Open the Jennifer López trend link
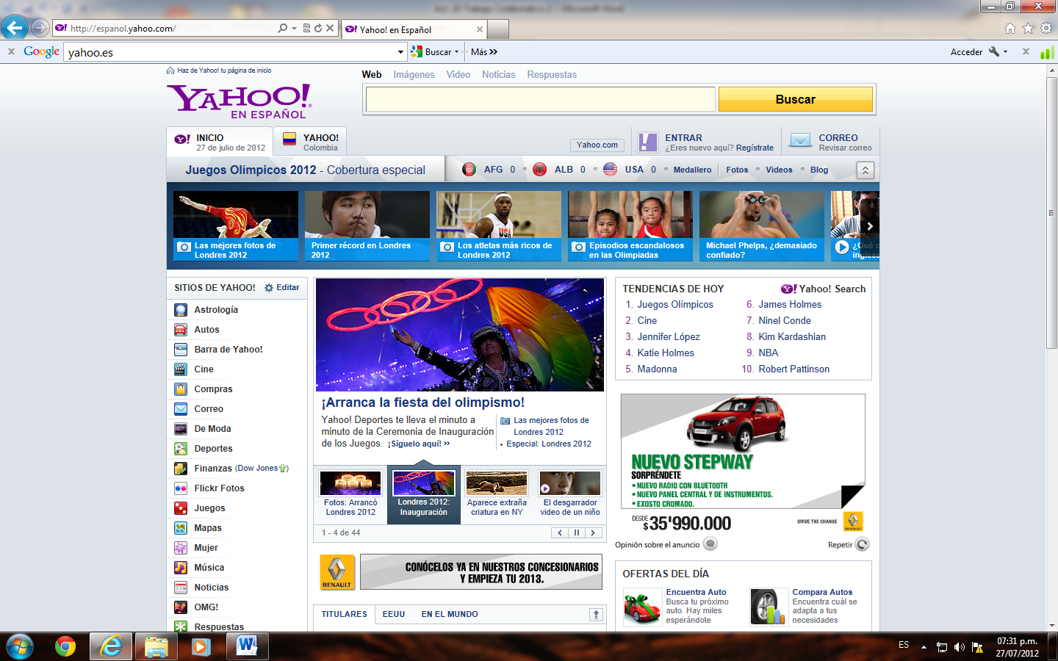 669,337
